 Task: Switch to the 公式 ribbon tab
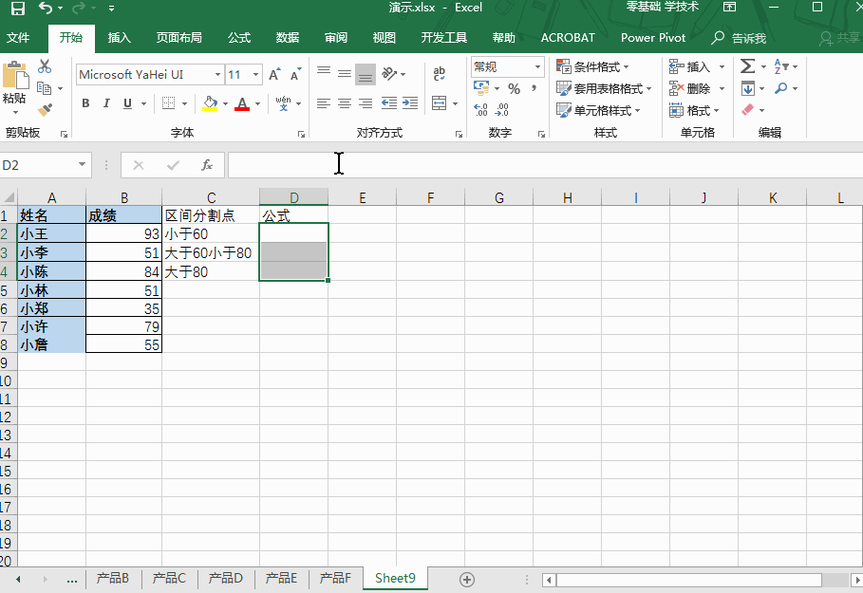coord(239,37)
